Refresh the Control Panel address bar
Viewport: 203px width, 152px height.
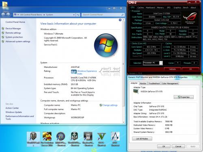(x=78, y=15)
